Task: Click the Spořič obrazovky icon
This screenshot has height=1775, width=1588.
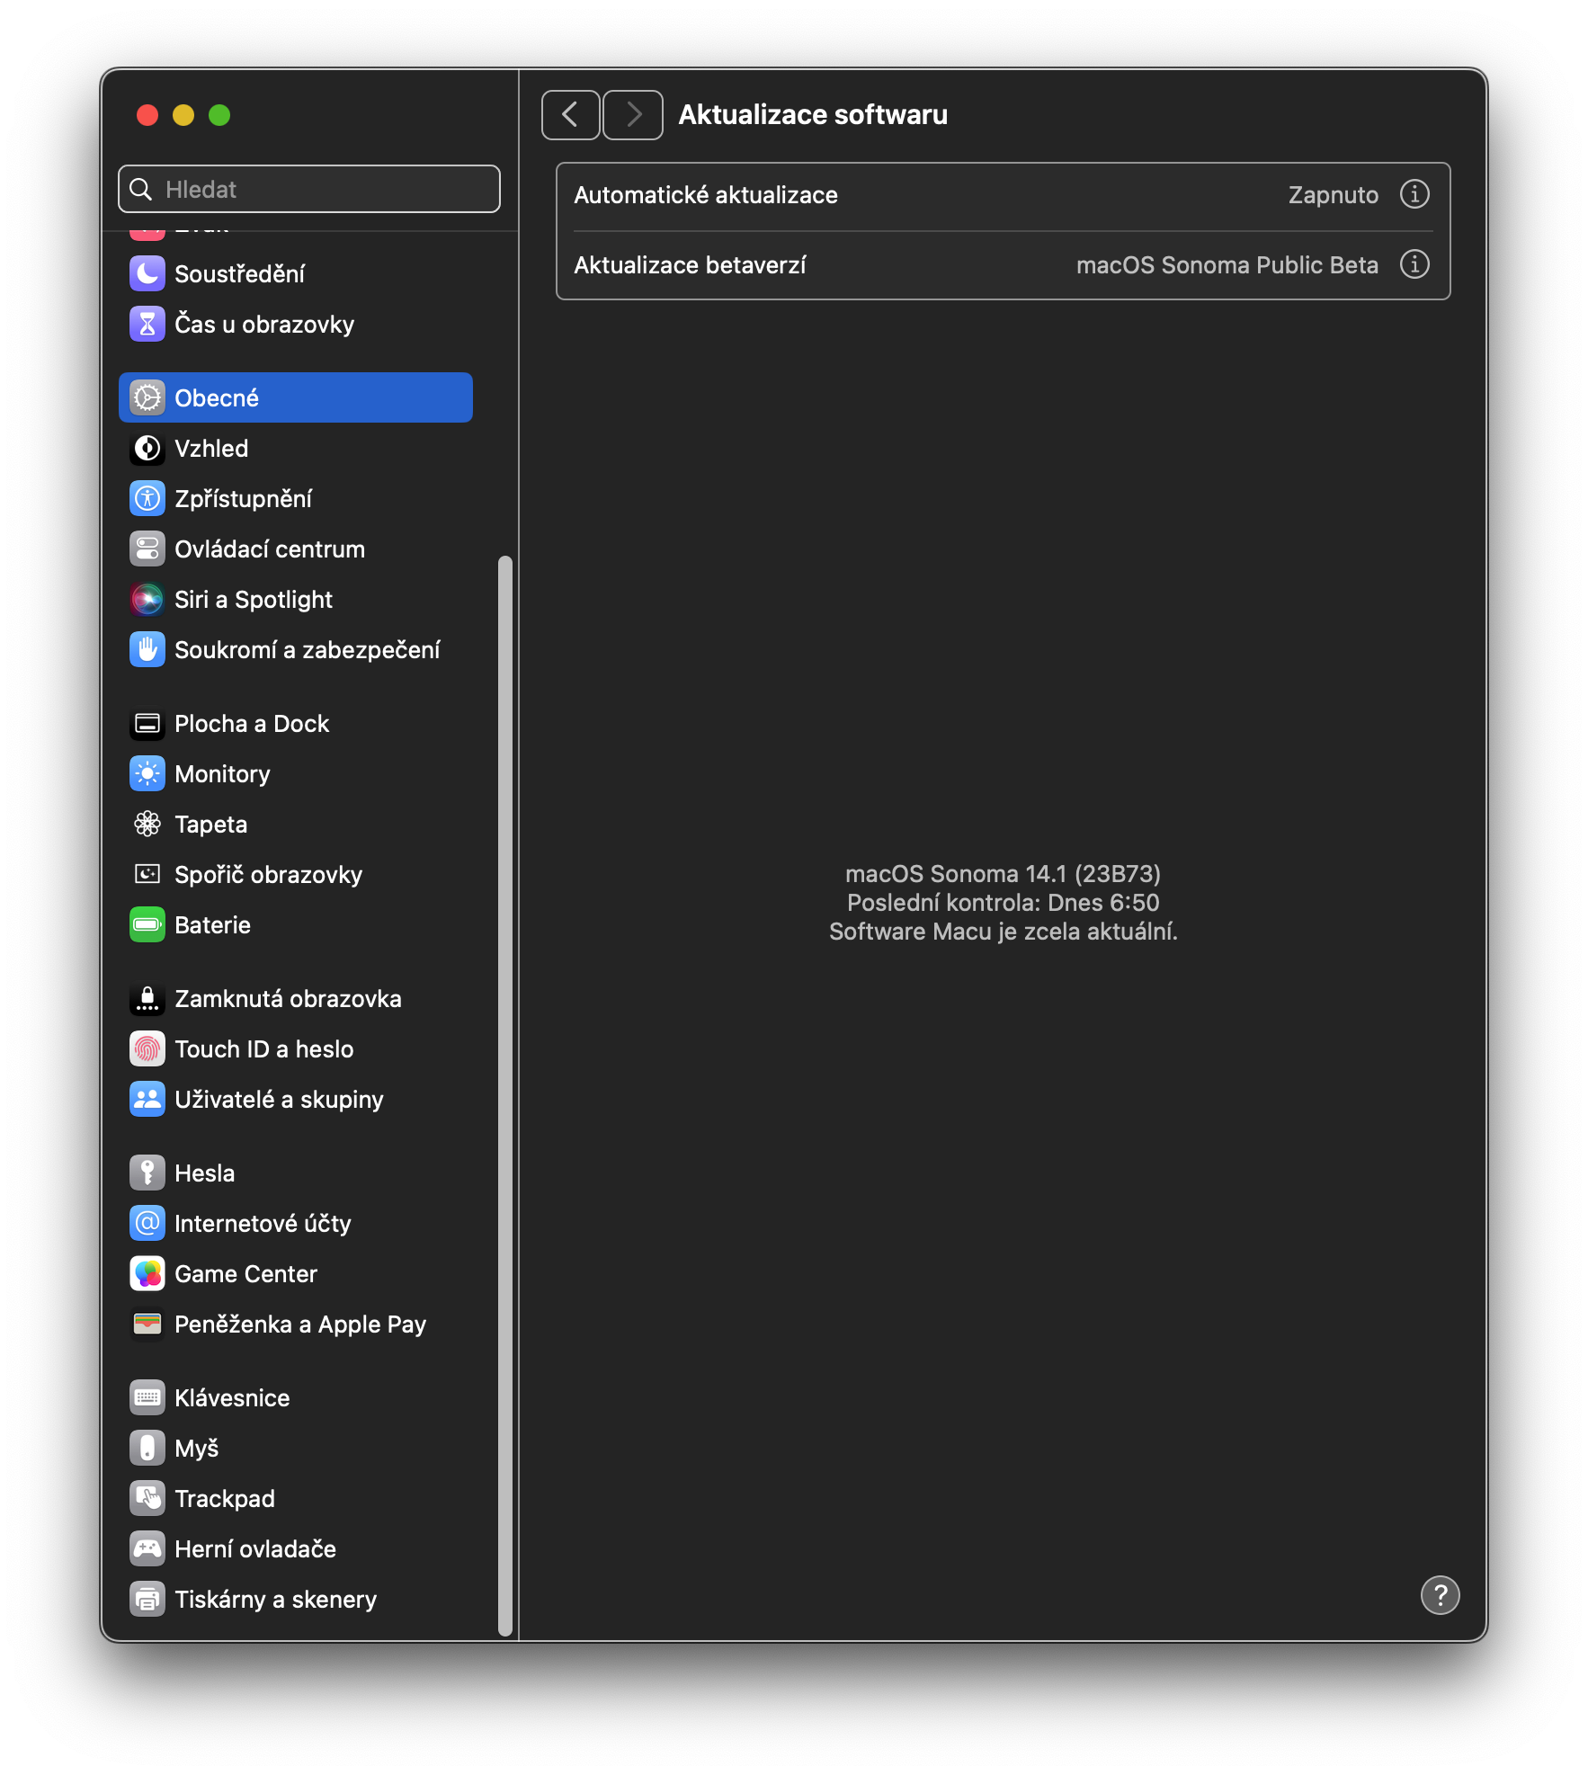Action: pos(147,874)
